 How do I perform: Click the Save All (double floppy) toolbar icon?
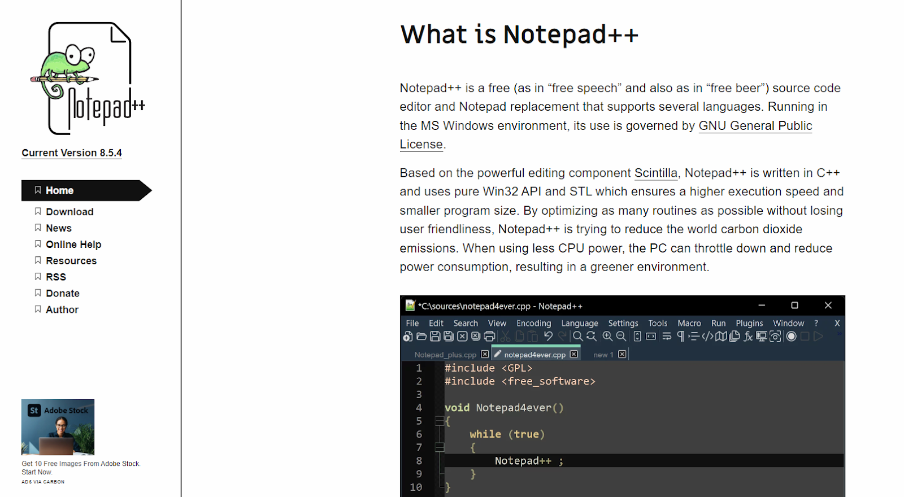[449, 336]
